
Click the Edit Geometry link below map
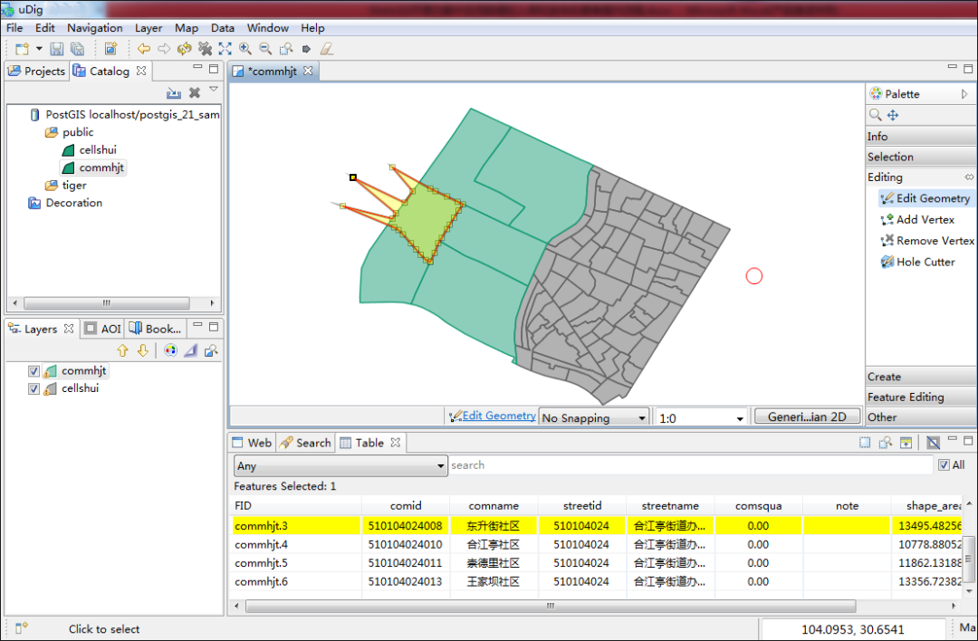499,416
